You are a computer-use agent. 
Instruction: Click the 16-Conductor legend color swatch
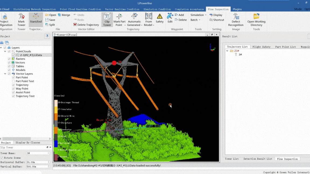[x=56, y=130]
